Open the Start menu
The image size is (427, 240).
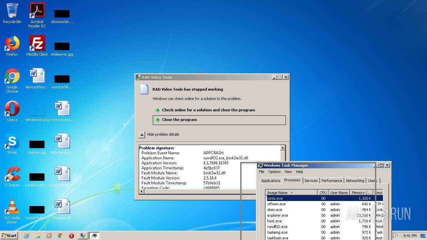[9, 236]
